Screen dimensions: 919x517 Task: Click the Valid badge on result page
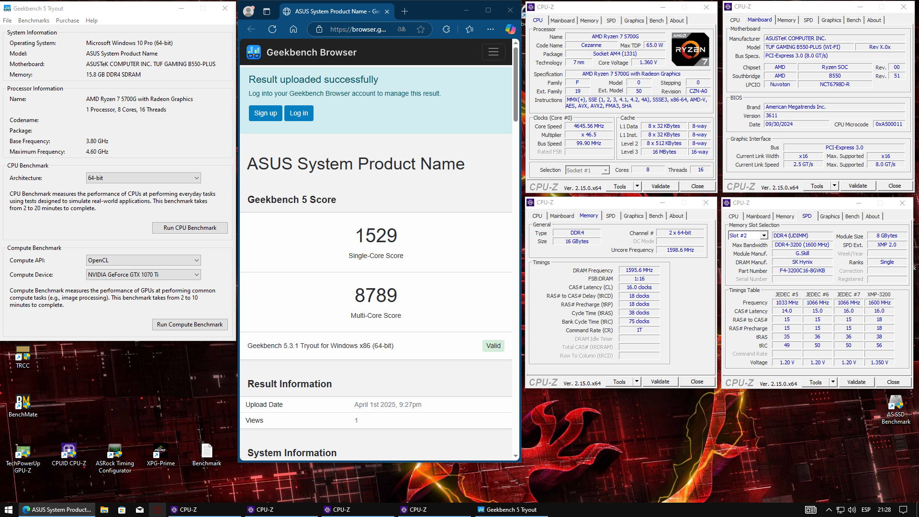click(493, 346)
